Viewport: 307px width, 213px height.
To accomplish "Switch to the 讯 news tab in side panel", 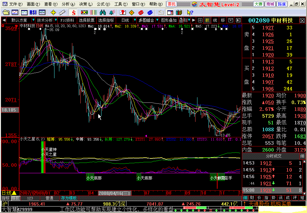I will pos(280,198).
